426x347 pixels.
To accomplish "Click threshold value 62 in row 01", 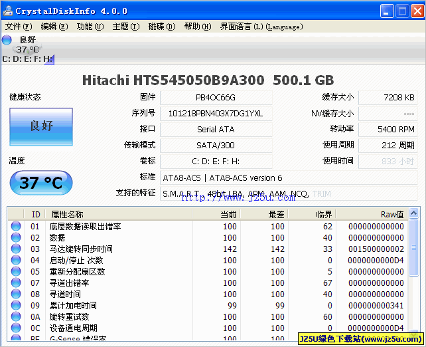I will pos(328,227).
